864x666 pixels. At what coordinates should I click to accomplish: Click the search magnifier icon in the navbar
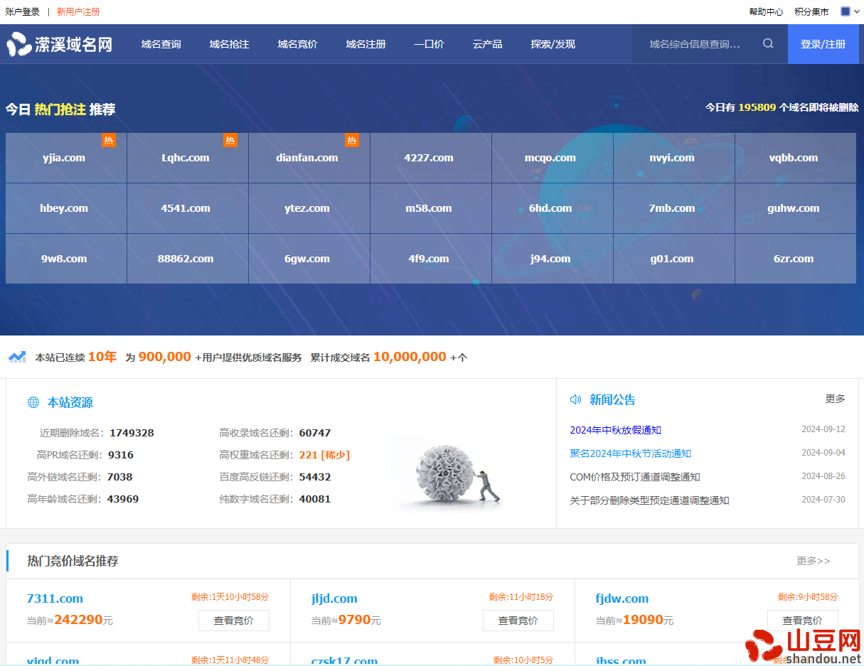pyautogui.click(x=767, y=43)
